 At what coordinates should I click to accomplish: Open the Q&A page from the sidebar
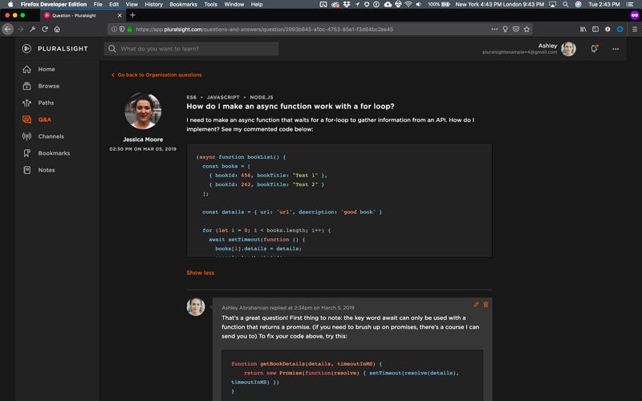click(x=44, y=119)
